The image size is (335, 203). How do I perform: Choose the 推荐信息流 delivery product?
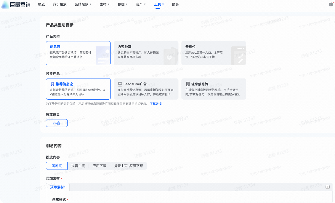click(78, 89)
